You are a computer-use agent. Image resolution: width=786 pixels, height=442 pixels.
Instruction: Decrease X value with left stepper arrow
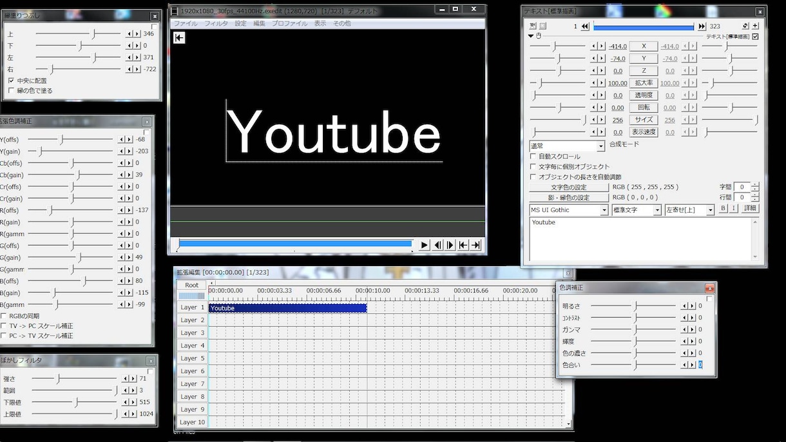click(x=594, y=46)
